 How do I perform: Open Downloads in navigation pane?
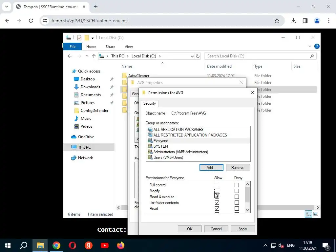point(90,87)
